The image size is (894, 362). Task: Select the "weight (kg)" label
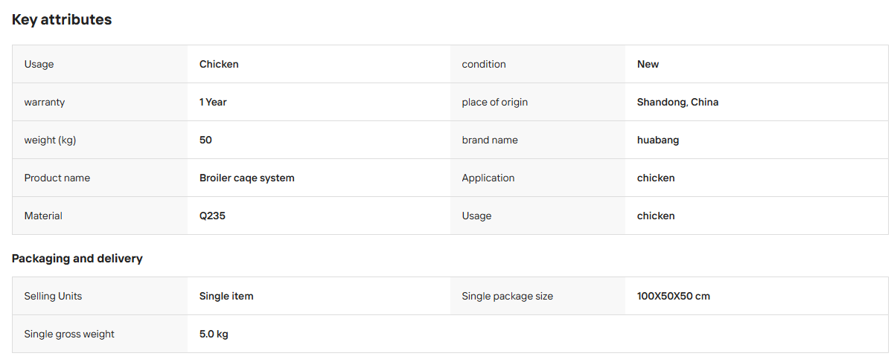coord(51,140)
